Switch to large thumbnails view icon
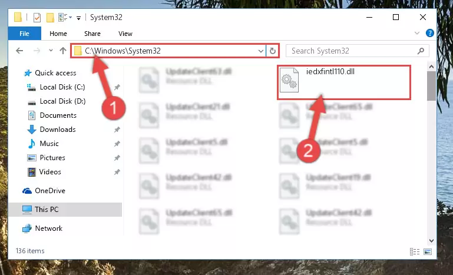This screenshot has width=453, height=275. 428,251
